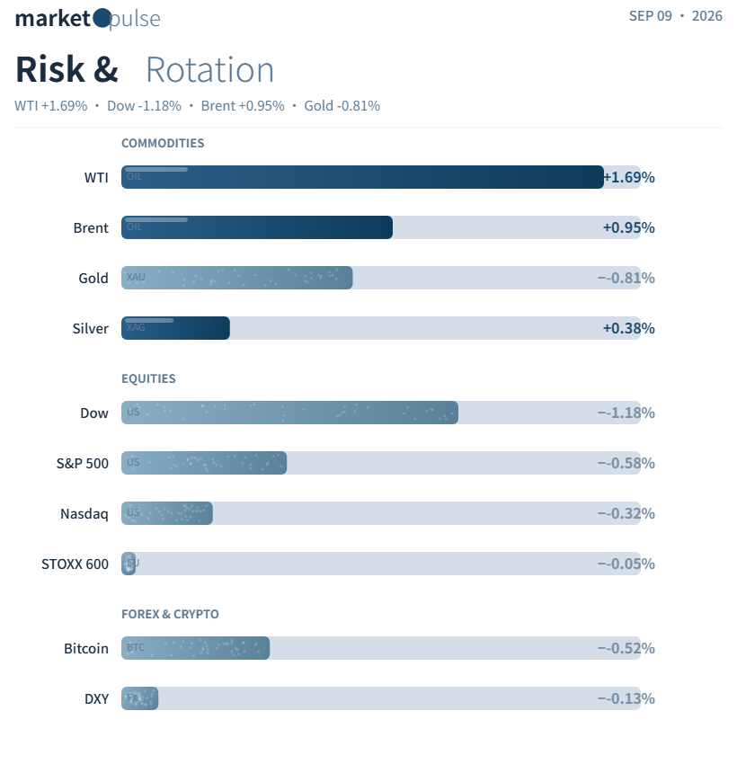Select the Gold XAU bar
Viewport: 737px width, 764px height.
(236, 278)
